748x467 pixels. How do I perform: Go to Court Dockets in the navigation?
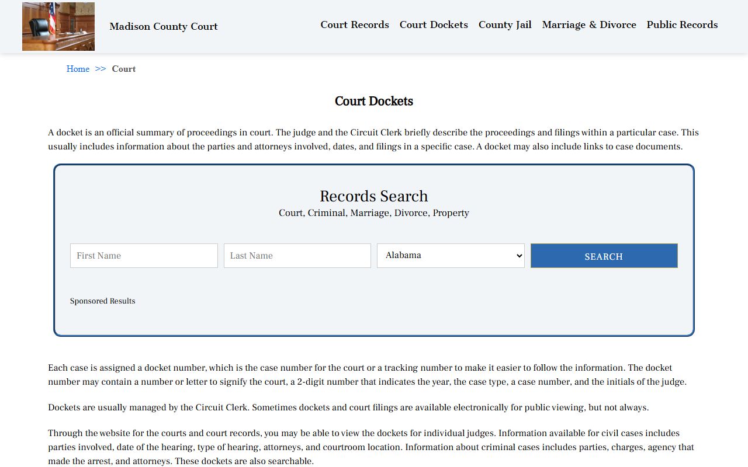pyautogui.click(x=434, y=25)
